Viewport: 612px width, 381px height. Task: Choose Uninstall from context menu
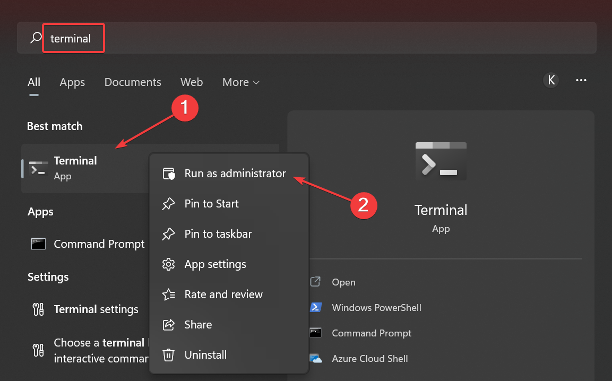coord(229,355)
